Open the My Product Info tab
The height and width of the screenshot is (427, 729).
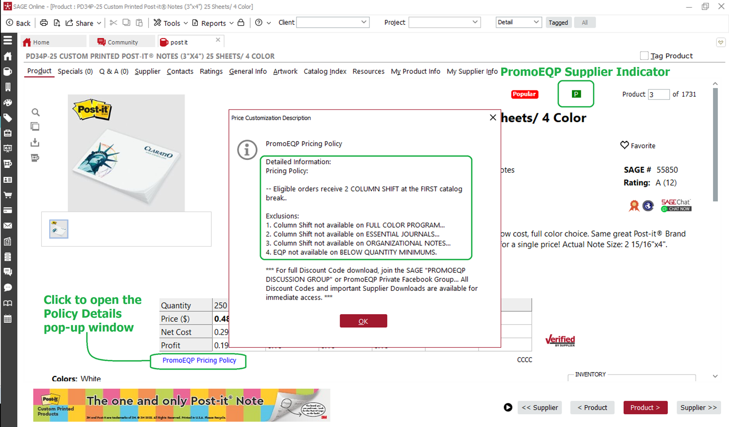[x=416, y=71]
